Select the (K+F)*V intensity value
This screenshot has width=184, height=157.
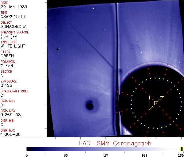point(9,36)
